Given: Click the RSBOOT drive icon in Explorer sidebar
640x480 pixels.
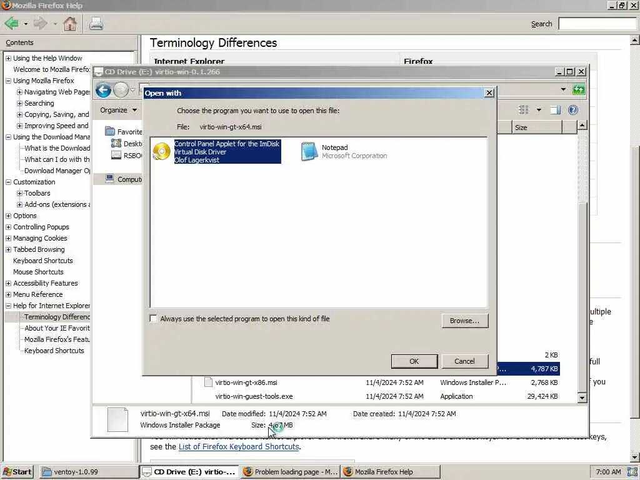Looking at the screenshot, I should pos(116,155).
